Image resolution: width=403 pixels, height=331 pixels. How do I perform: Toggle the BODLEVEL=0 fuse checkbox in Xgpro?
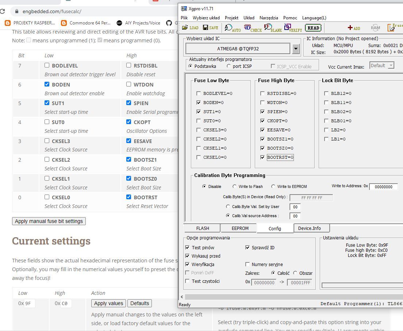(198, 93)
